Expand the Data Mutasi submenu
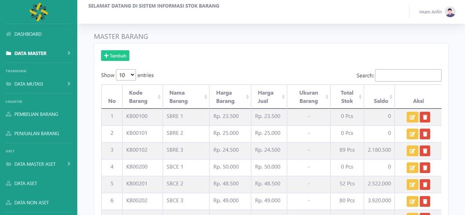This screenshot has height=215, width=465. tap(38, 84)
